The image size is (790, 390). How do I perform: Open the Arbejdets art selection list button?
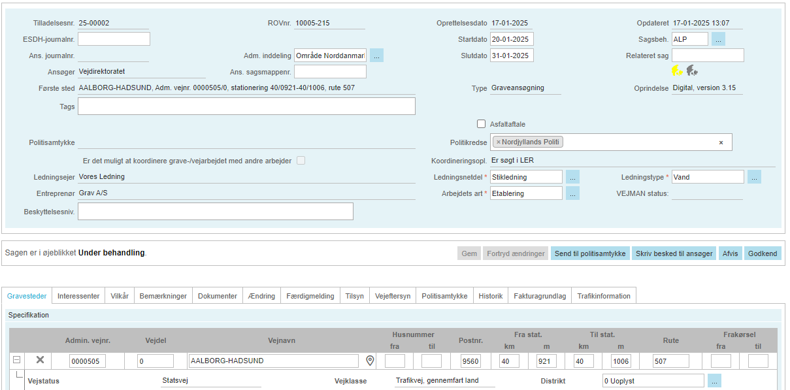pyautogui.click(x=572, y=193)
